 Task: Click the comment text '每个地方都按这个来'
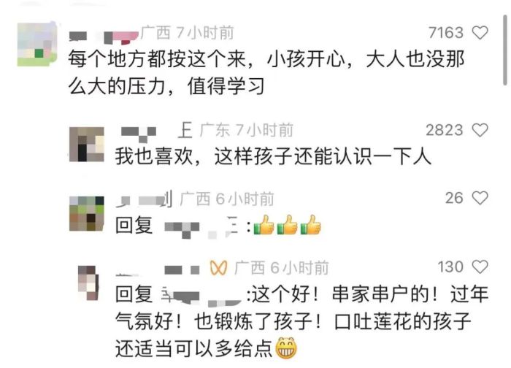tap(157, 59)
